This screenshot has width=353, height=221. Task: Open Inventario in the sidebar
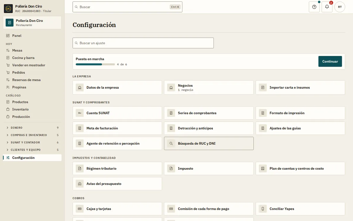pos(32,109)
